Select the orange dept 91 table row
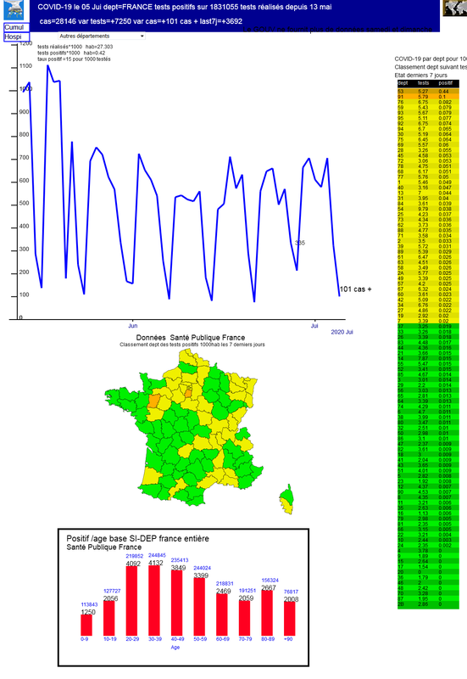Viewport: 467px width, 679px height. tap(428, 97)
